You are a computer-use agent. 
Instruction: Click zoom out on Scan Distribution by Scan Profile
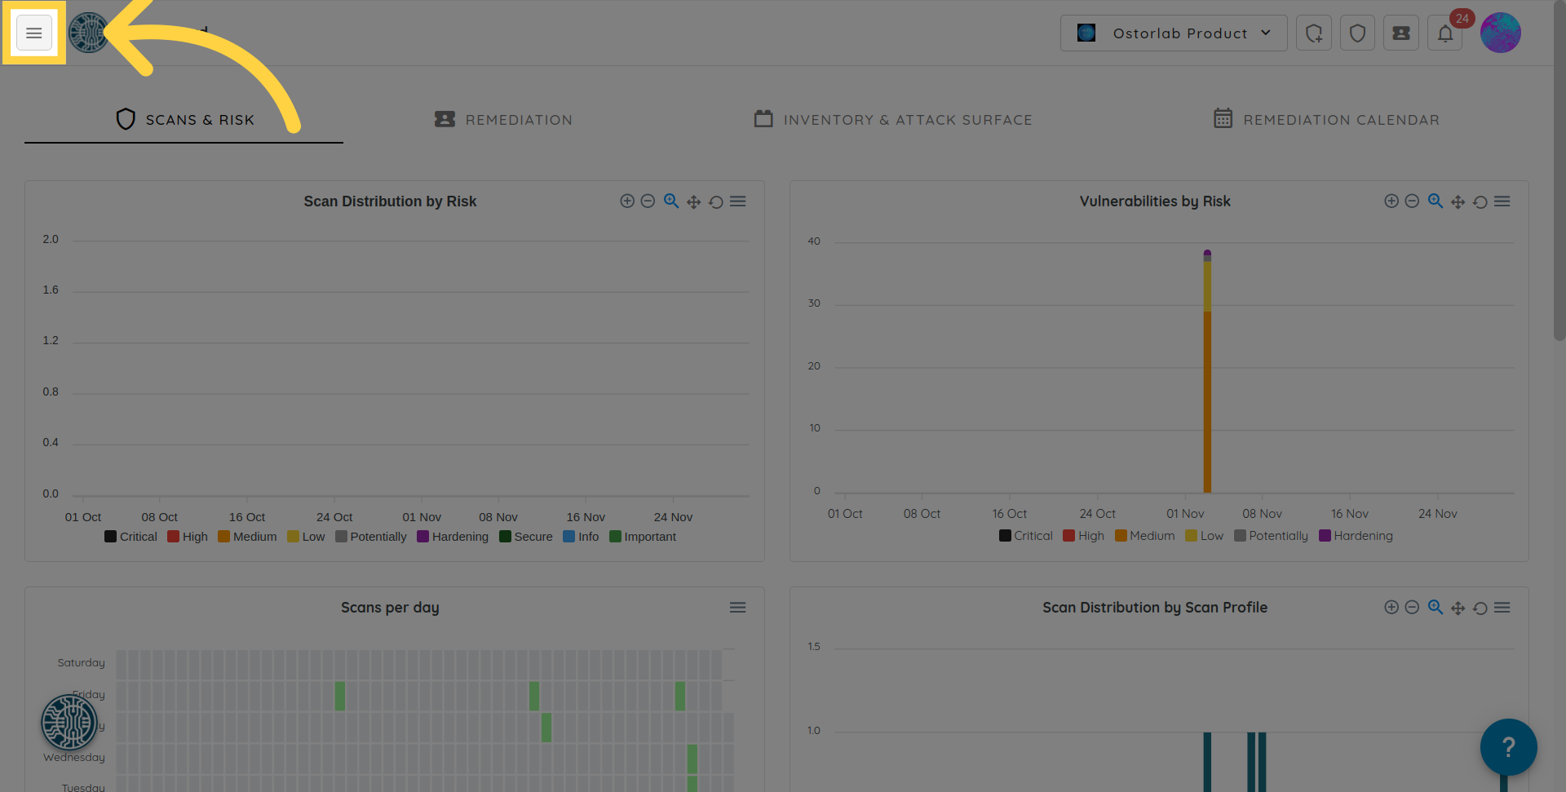1412,608
